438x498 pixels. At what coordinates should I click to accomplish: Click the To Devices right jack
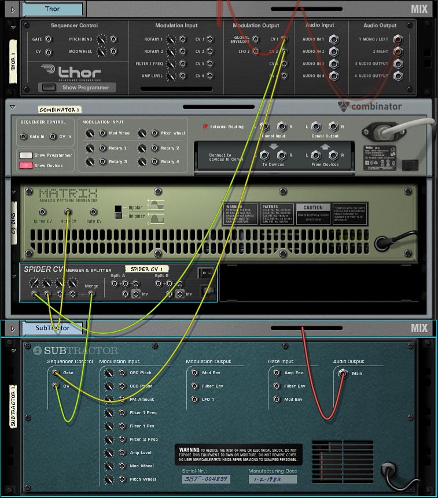tap(282, 155)
